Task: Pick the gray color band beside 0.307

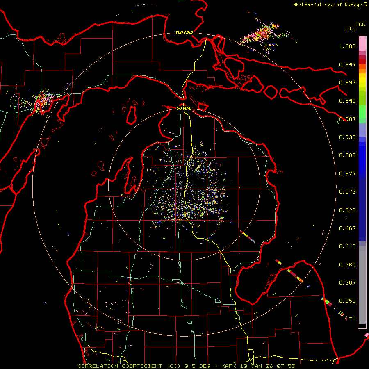Action: click(x=362, y=285)
